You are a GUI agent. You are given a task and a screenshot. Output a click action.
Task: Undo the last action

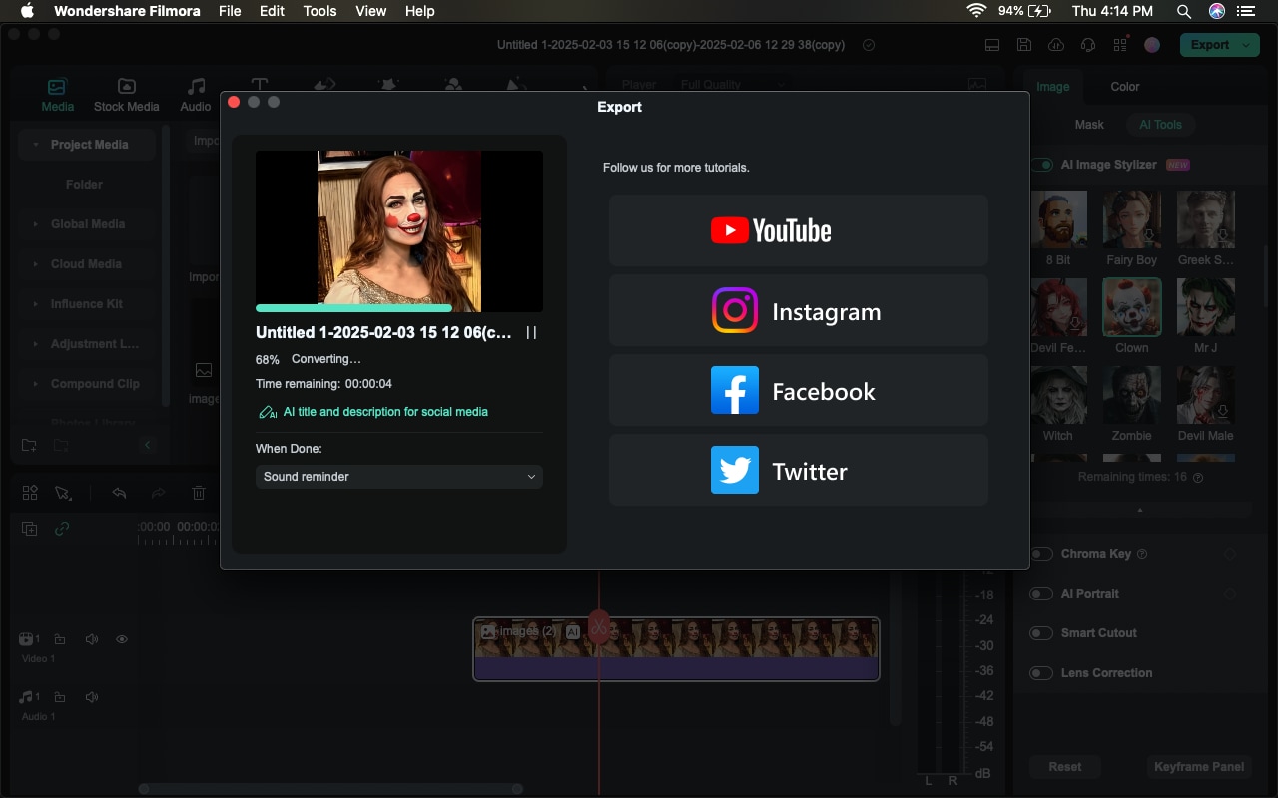coord(120,493)
